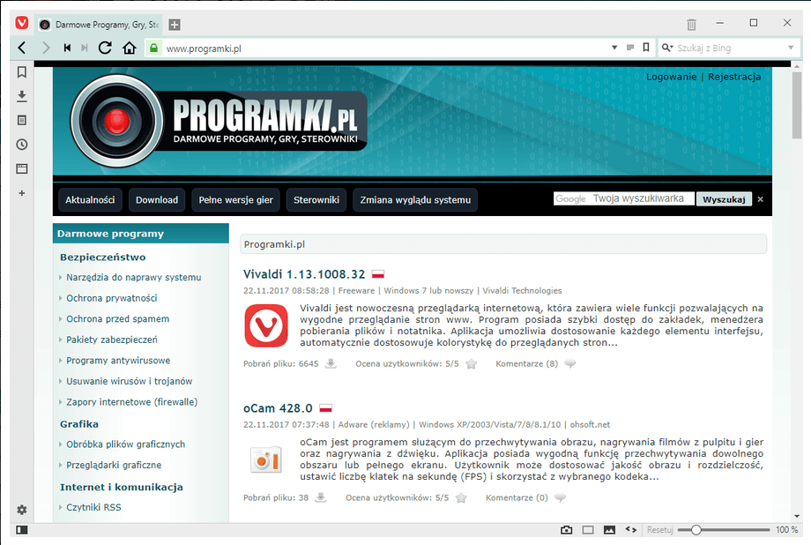The height and width of the screenshot is (545, 811).
Task: Open the Vivaldi menu icon
Action: point(22,23)
